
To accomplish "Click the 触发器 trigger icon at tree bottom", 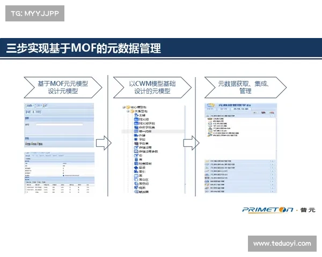I will click(136, 193).
